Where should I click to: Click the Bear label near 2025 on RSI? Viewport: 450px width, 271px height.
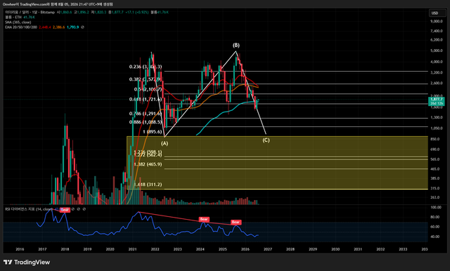coord(236,222)
